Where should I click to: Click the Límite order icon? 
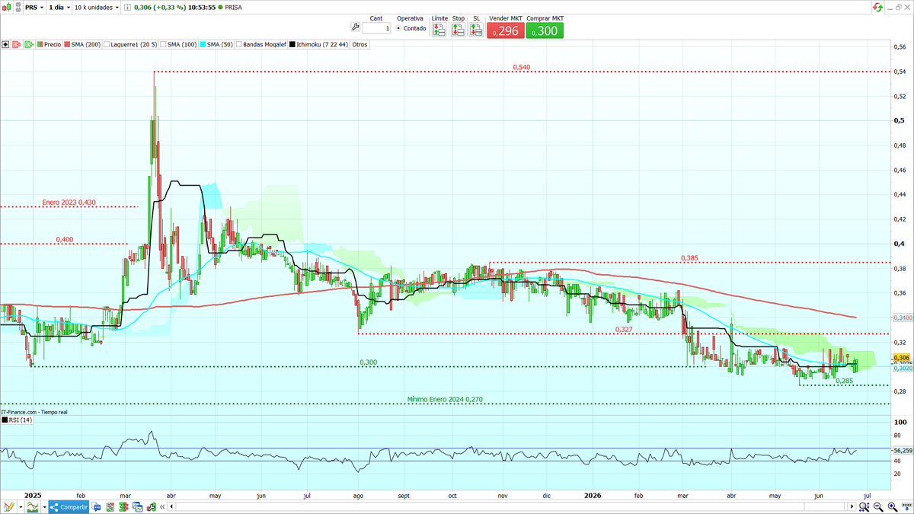(439, 30)
